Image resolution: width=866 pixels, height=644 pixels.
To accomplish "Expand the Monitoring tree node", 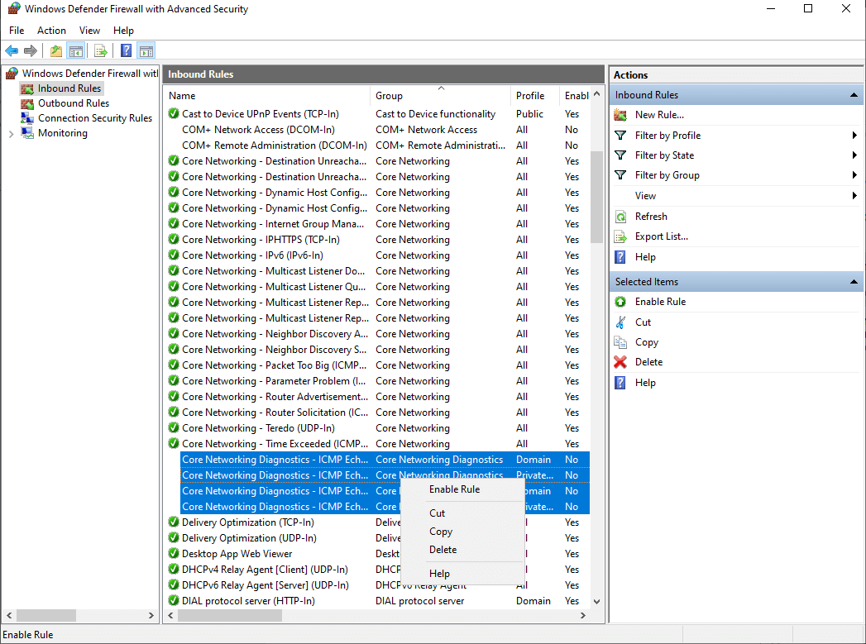I will 11,134.
